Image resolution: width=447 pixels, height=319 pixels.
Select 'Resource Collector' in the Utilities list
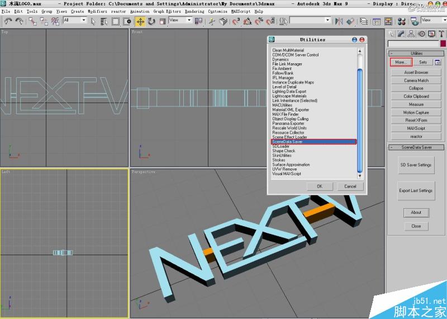click(288, 133)
